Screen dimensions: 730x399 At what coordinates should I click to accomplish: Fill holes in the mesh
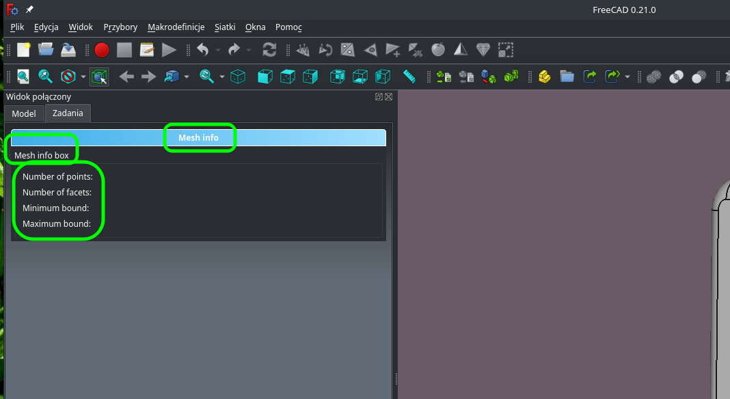click(x=348, y=49)
